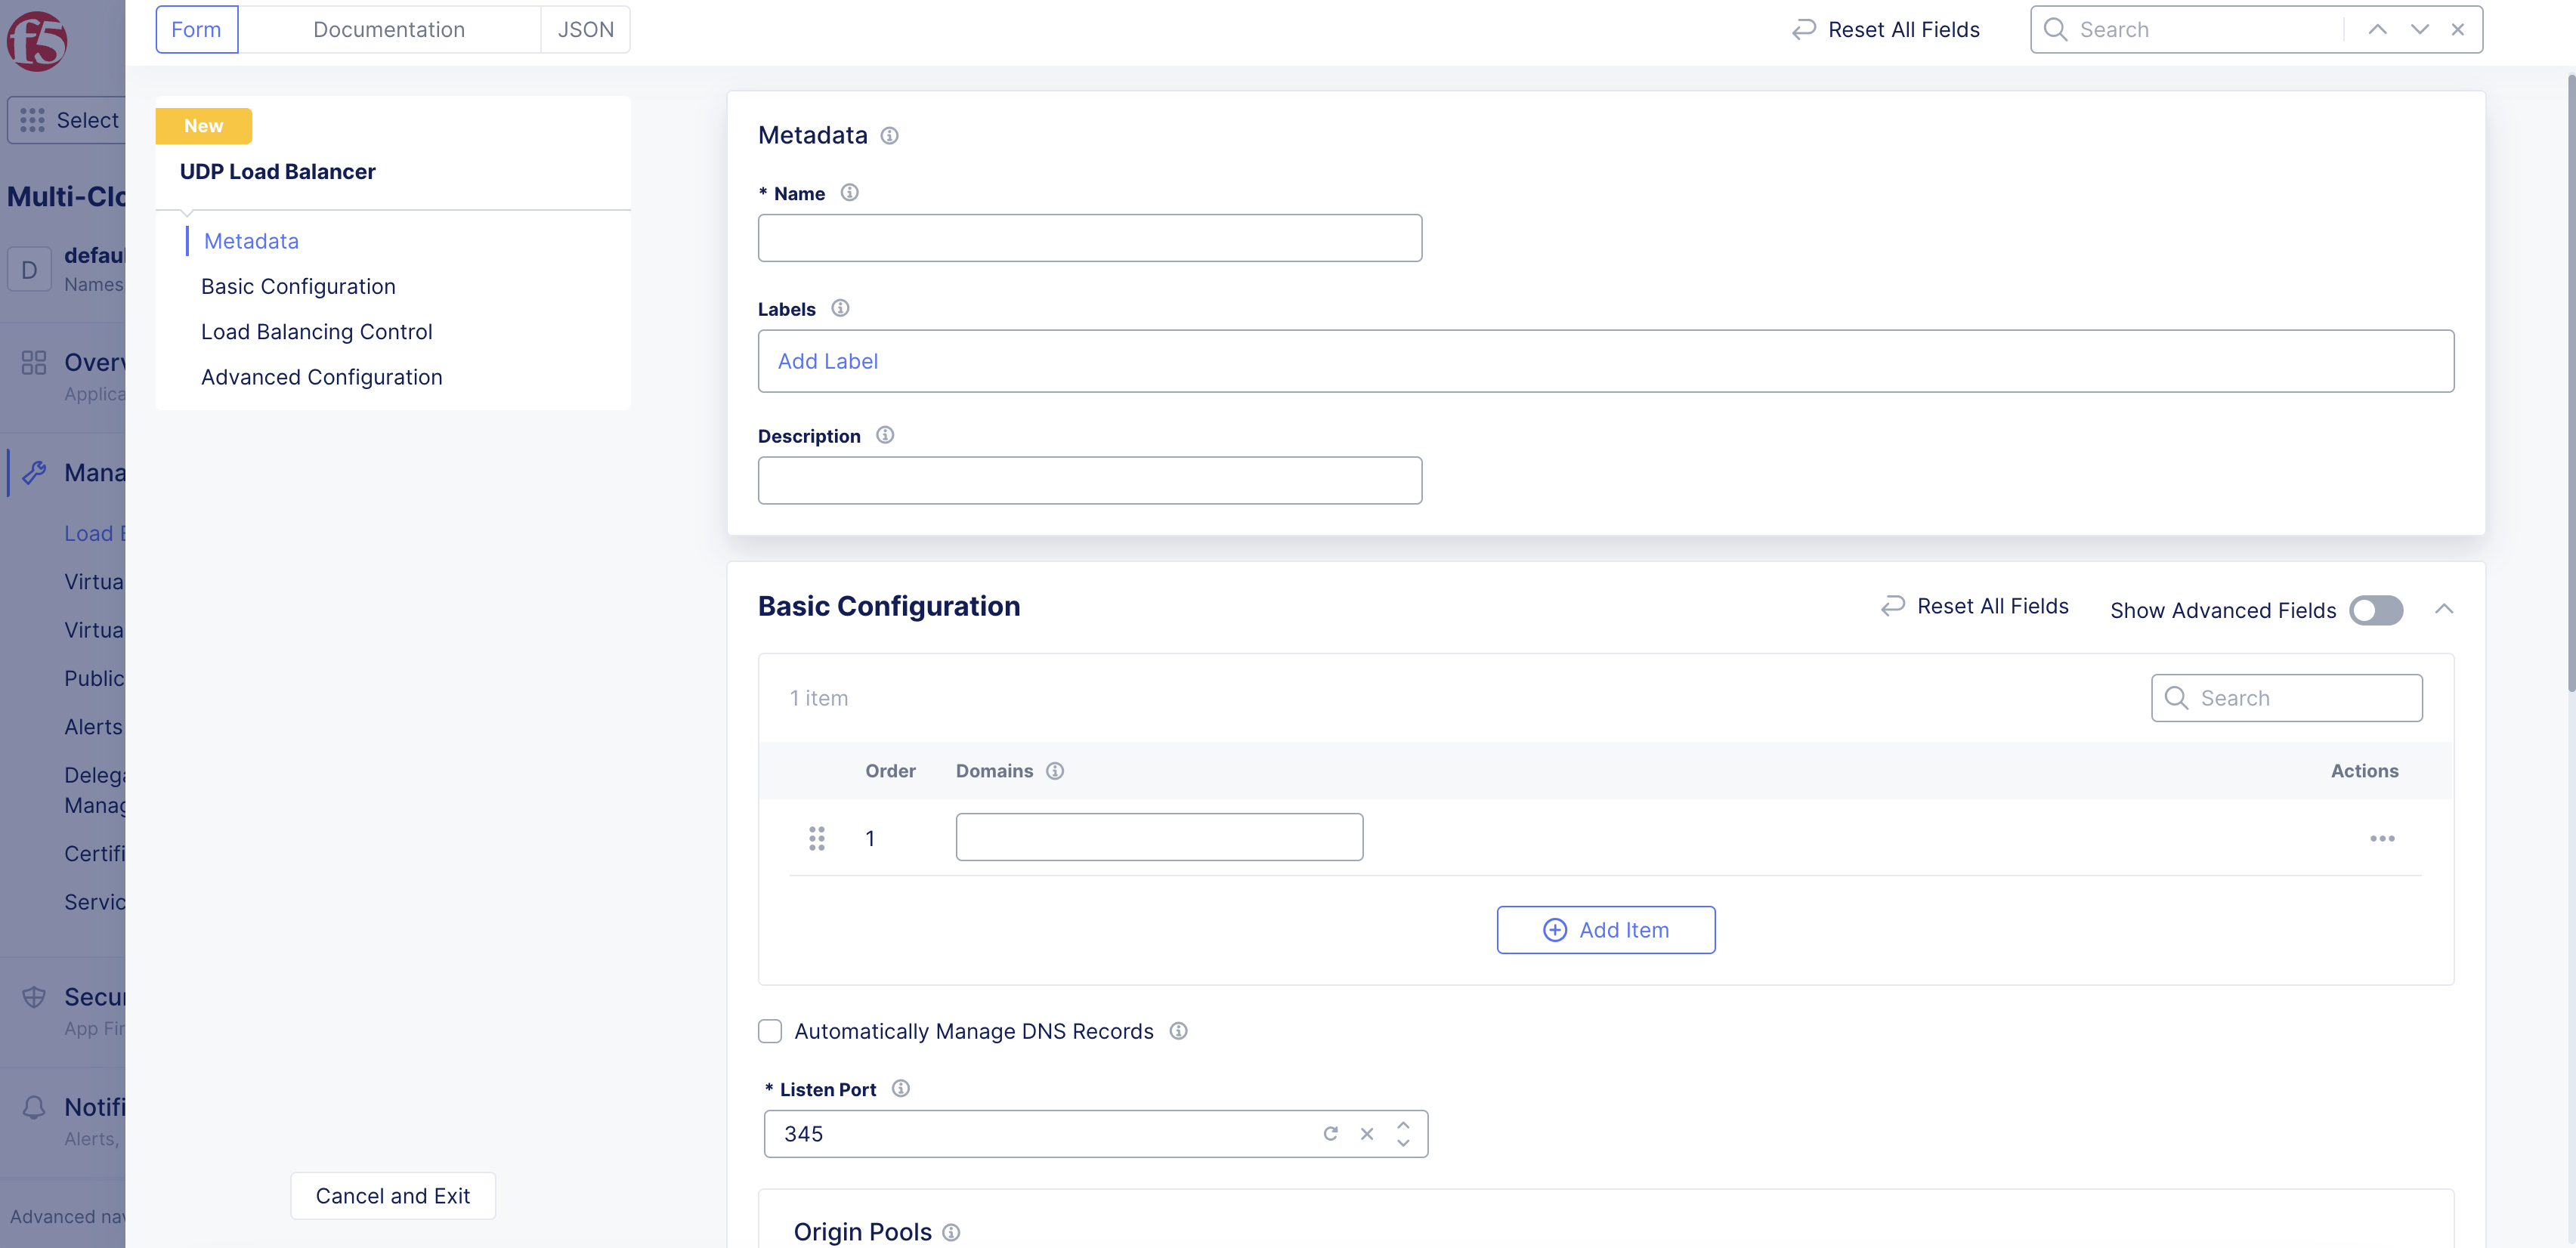Click the drag handle on domain row 1
The height and width of the screenshot is (1248, 2576).
(816, 838)
